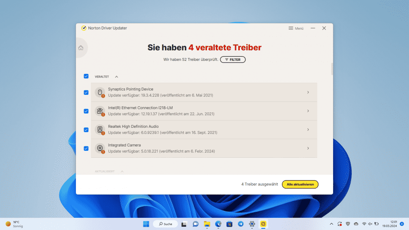The width and height of the screenshot is (409, 230).
Task: Click the Norton Driver Updater logo icon
Action: click(x=84, y=28)
